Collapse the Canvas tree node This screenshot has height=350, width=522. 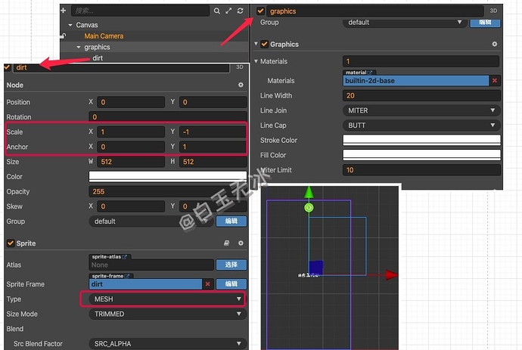point(70,25)
